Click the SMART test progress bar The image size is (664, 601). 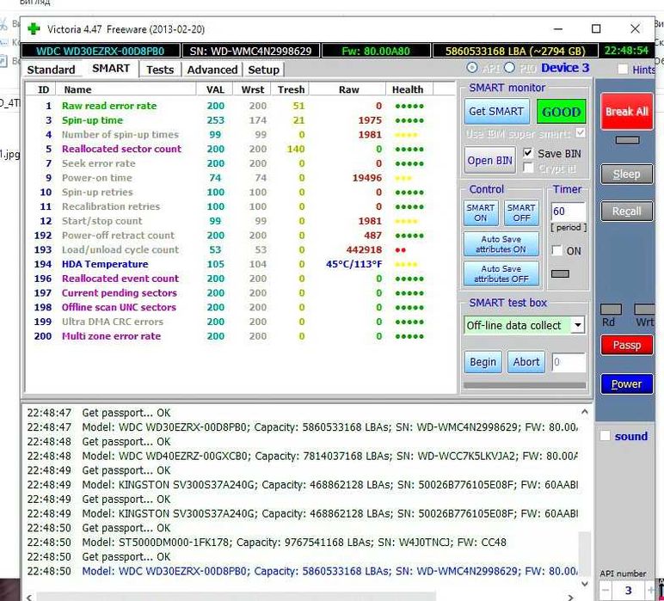[x=525, y=385]
